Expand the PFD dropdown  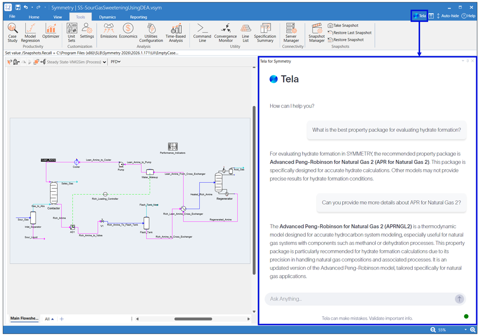(x=116, y=62)
